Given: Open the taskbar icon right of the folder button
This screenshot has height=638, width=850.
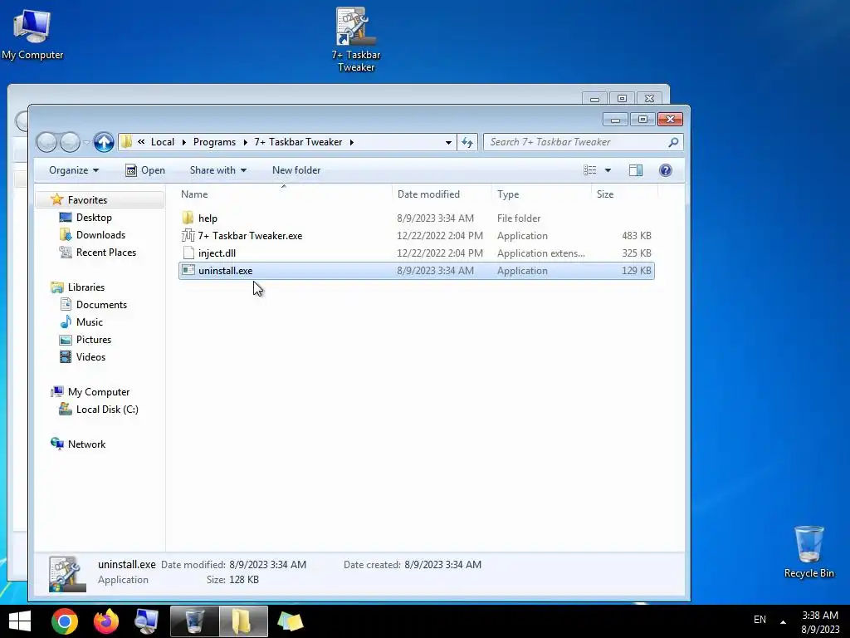Looking at the screenshot, I should tap(291, 621).
